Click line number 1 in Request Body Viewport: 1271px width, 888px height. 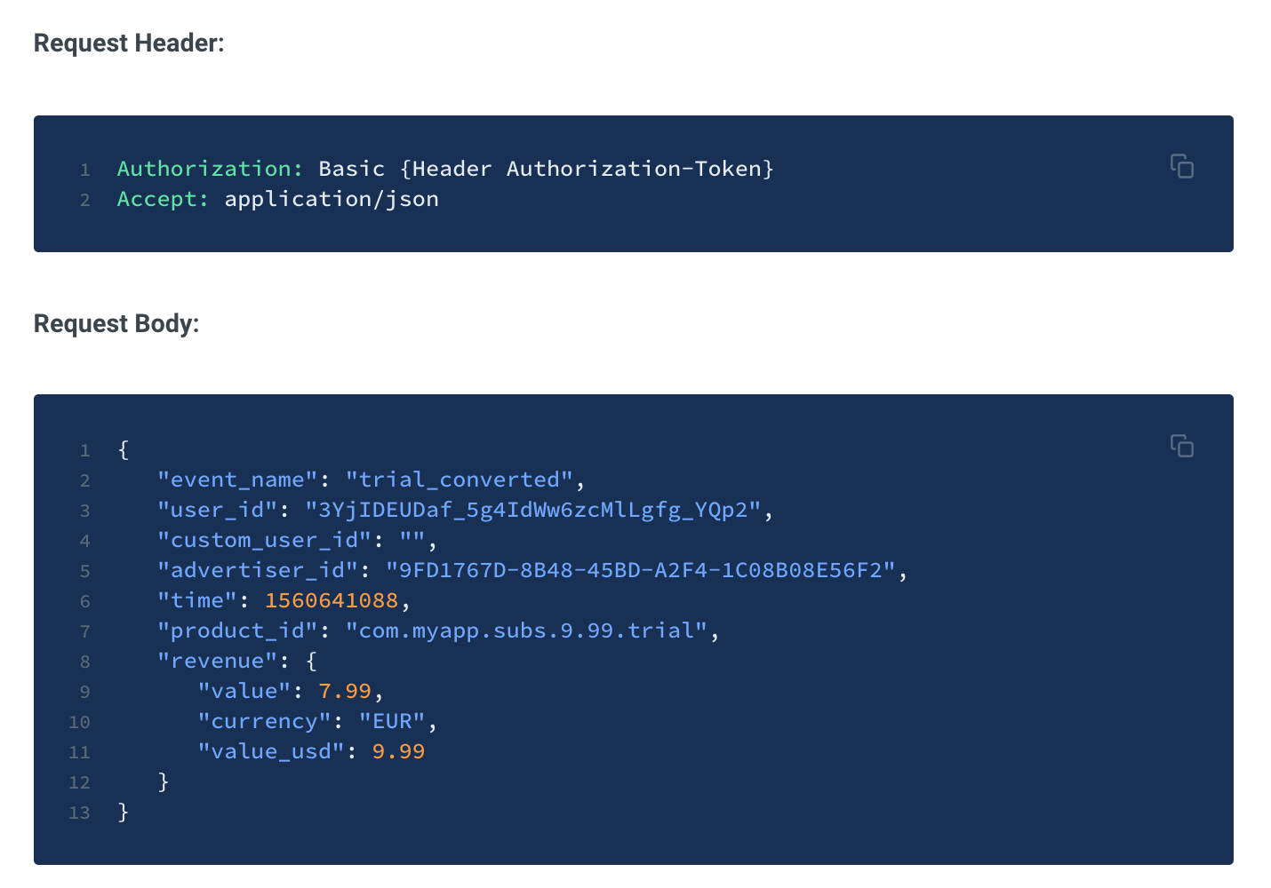(84, 450)
